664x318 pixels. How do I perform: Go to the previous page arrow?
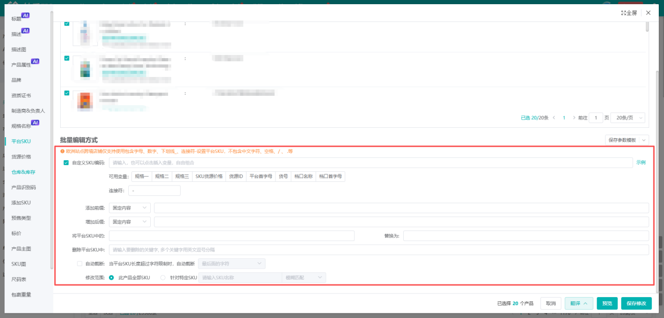tap(554, 118)
